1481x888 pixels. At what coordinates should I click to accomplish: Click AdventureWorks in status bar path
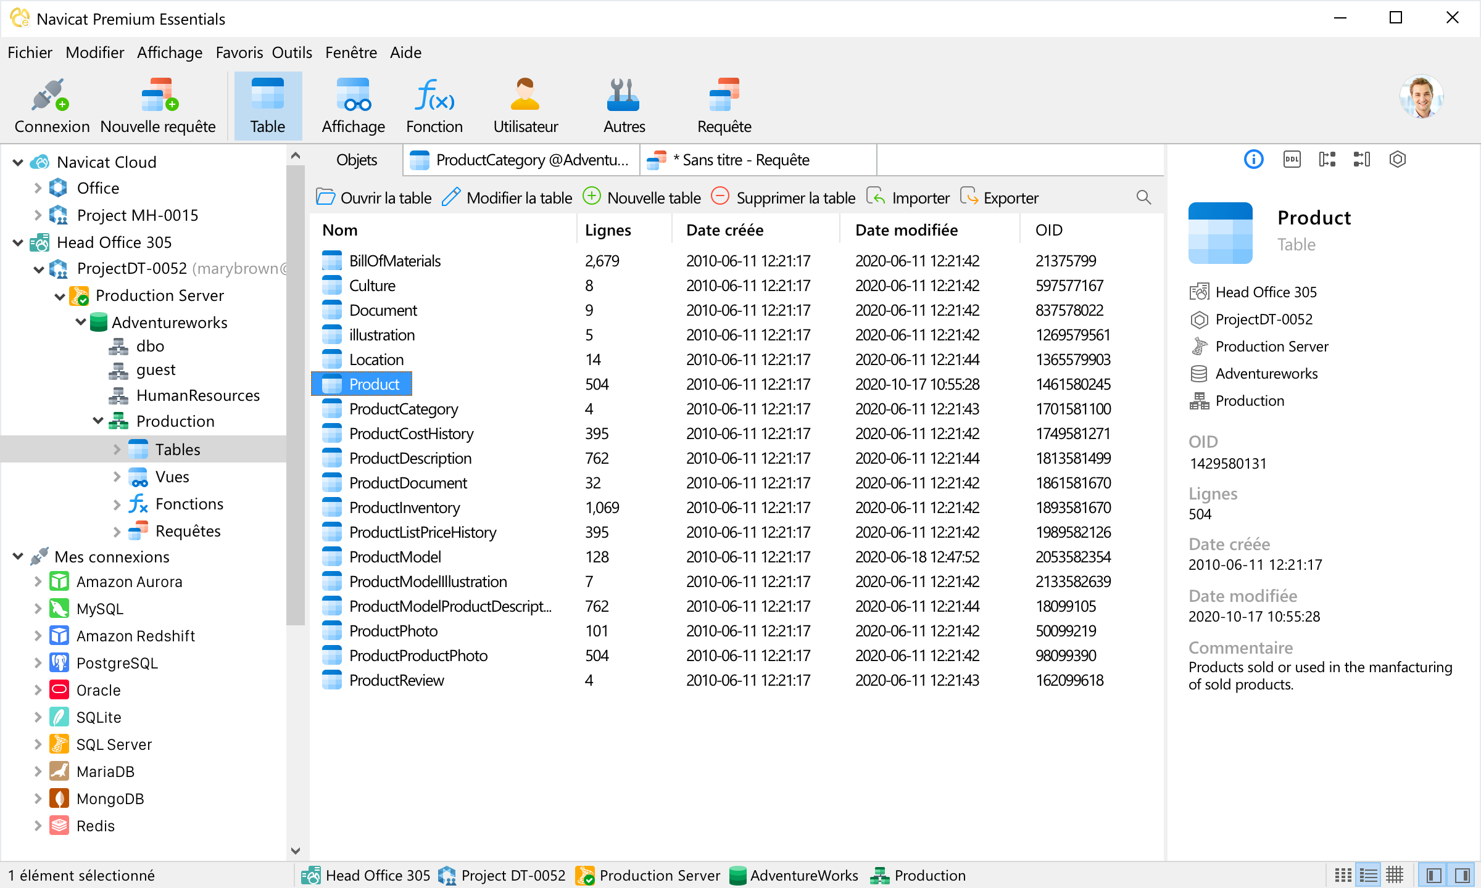click(x=794, y=875)
